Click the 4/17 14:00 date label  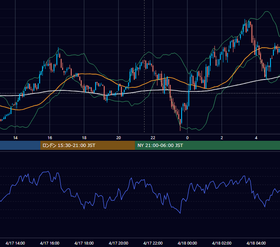pyautogui.click(x=15, y=243)
